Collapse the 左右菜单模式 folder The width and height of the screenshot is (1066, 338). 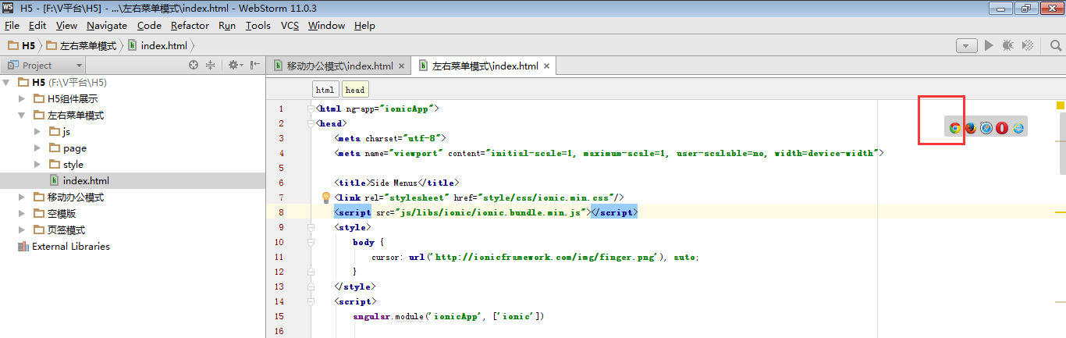[22, 115]
